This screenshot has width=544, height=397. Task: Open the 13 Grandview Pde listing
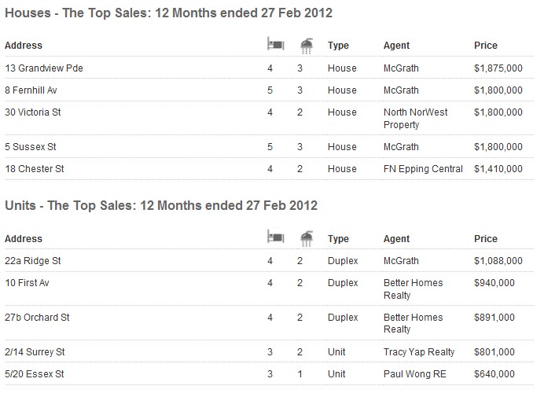point(44,68)
